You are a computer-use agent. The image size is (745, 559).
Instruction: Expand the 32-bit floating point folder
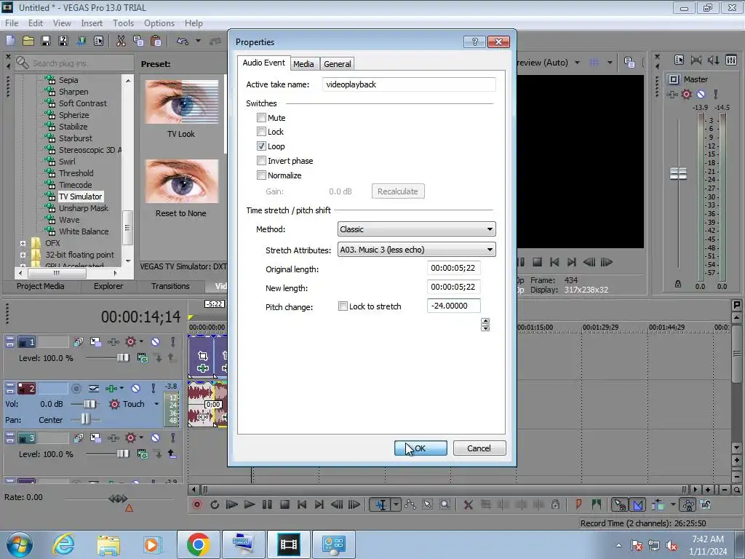tap(23, 255)
